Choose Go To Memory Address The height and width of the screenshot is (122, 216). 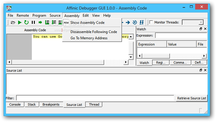[x=92, y=38]
